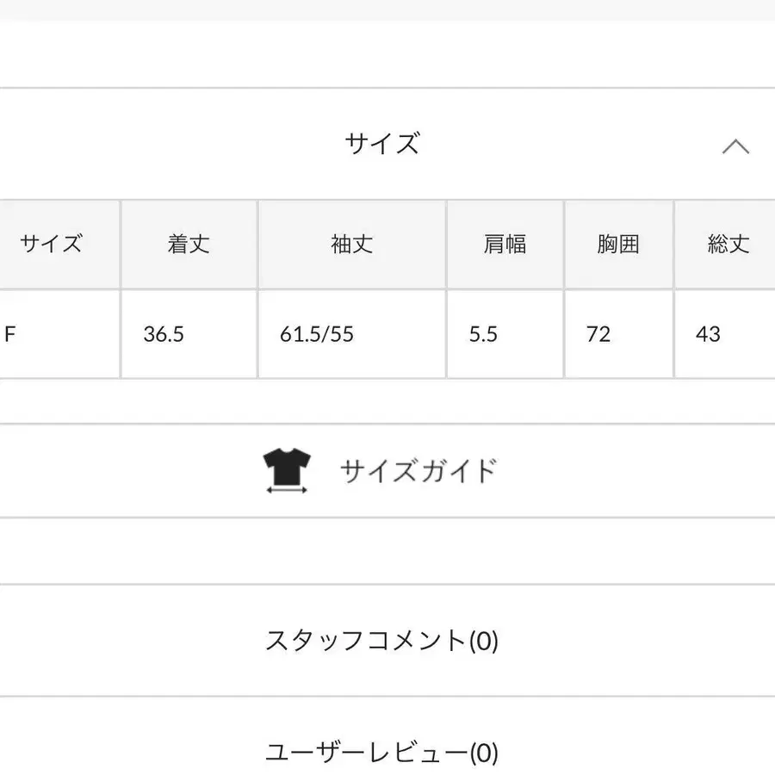Click the 61.5/55 sleeve length value
The width and height of the screenshot is (775, 775).
click(x=317, y=334)
